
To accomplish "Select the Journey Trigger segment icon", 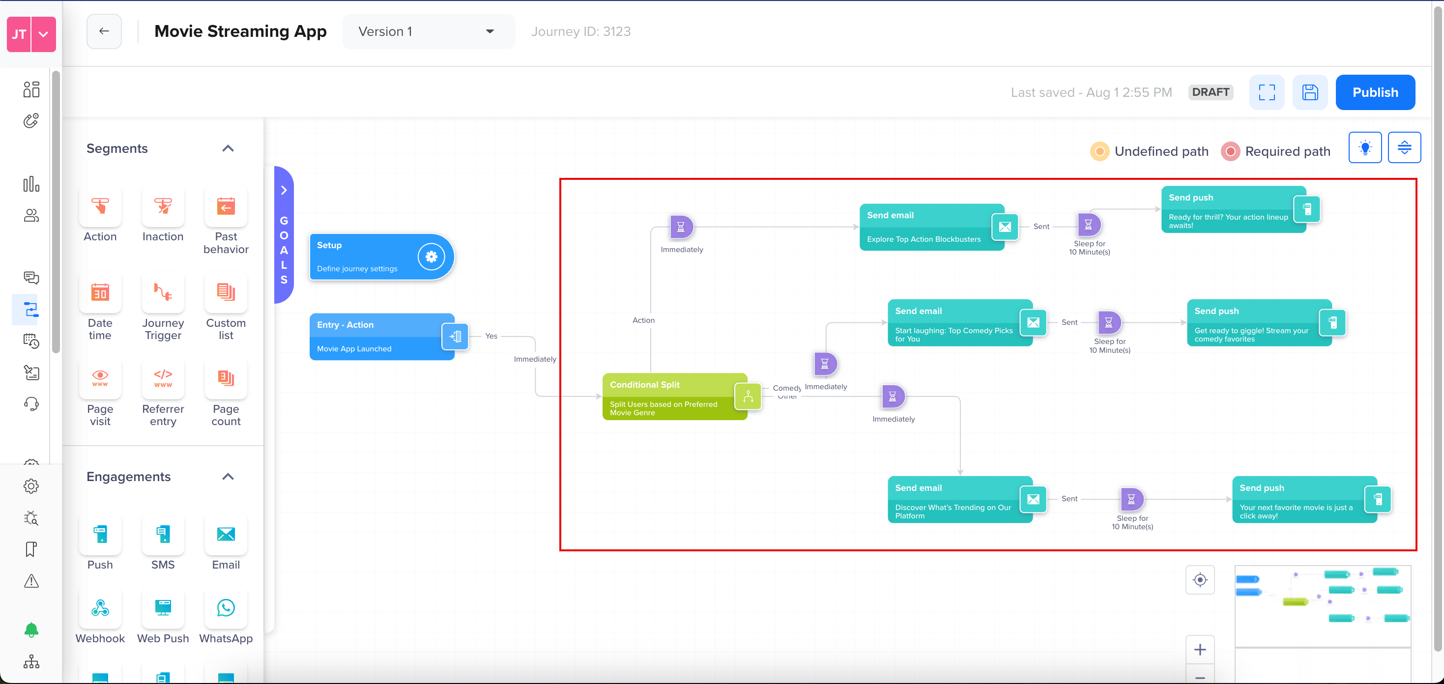I will pyautogui.click(x=163, y=292).
